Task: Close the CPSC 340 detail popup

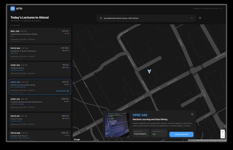Action: [x=192, y=114]
